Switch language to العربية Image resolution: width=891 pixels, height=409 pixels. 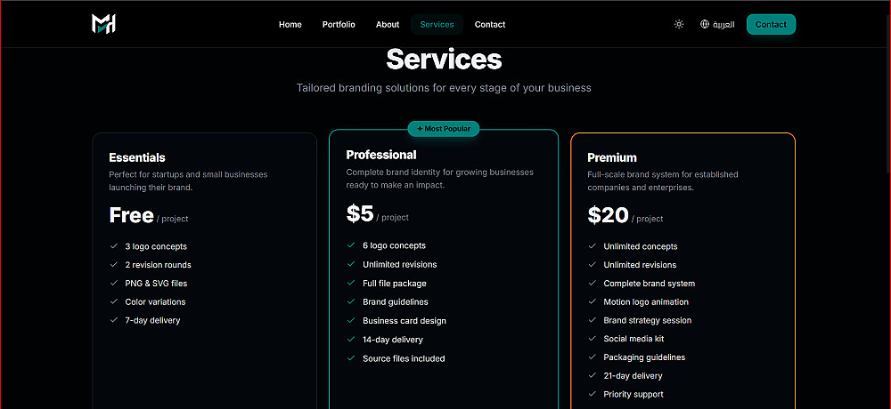click(723, 24)
